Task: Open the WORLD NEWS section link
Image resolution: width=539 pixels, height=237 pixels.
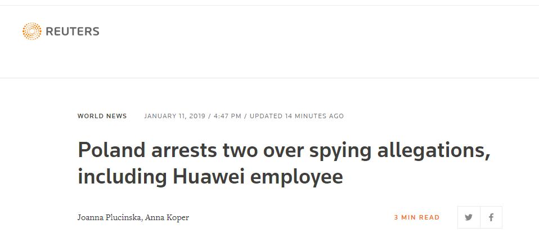Action: click(102, 116)
